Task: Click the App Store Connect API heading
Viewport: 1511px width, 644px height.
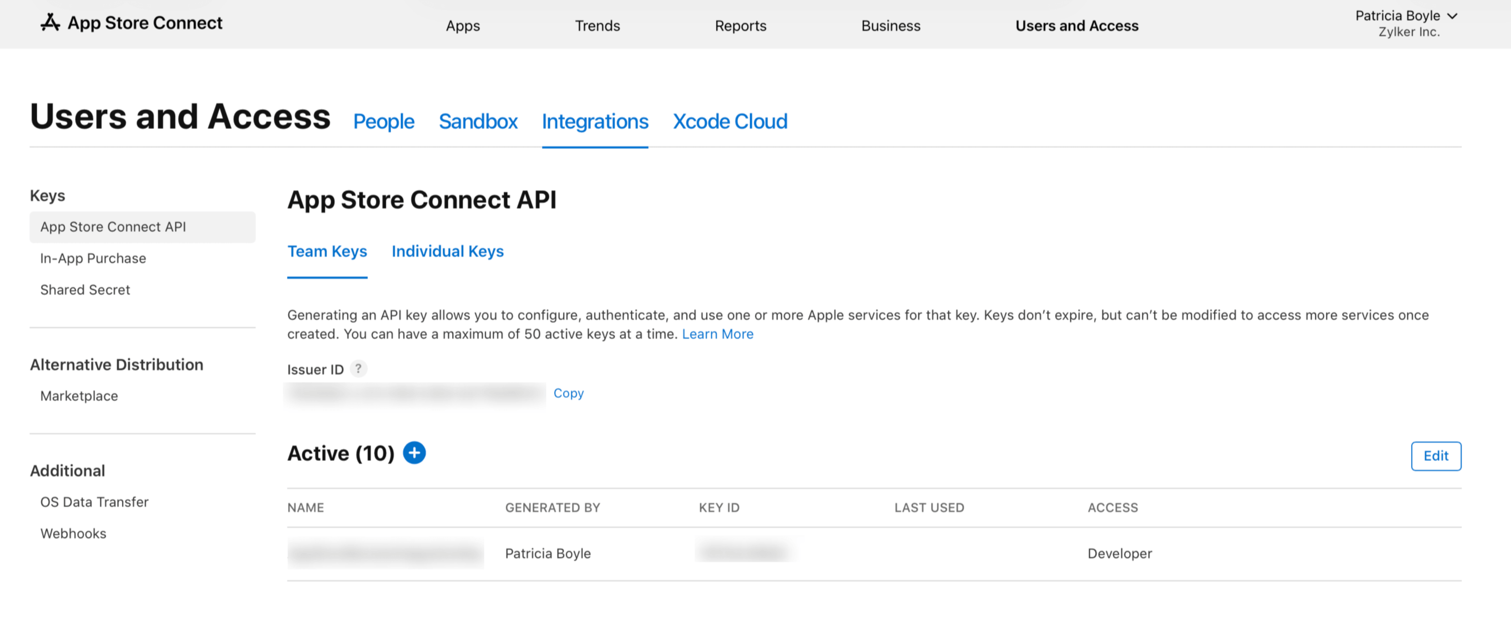Action: click(x=422, y=200)
